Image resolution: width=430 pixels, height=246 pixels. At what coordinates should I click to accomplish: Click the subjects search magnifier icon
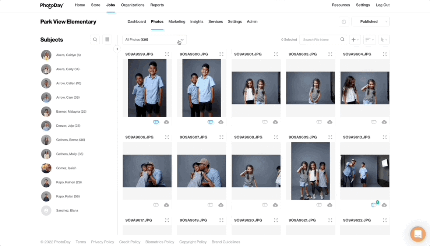(x=95, y=40)
